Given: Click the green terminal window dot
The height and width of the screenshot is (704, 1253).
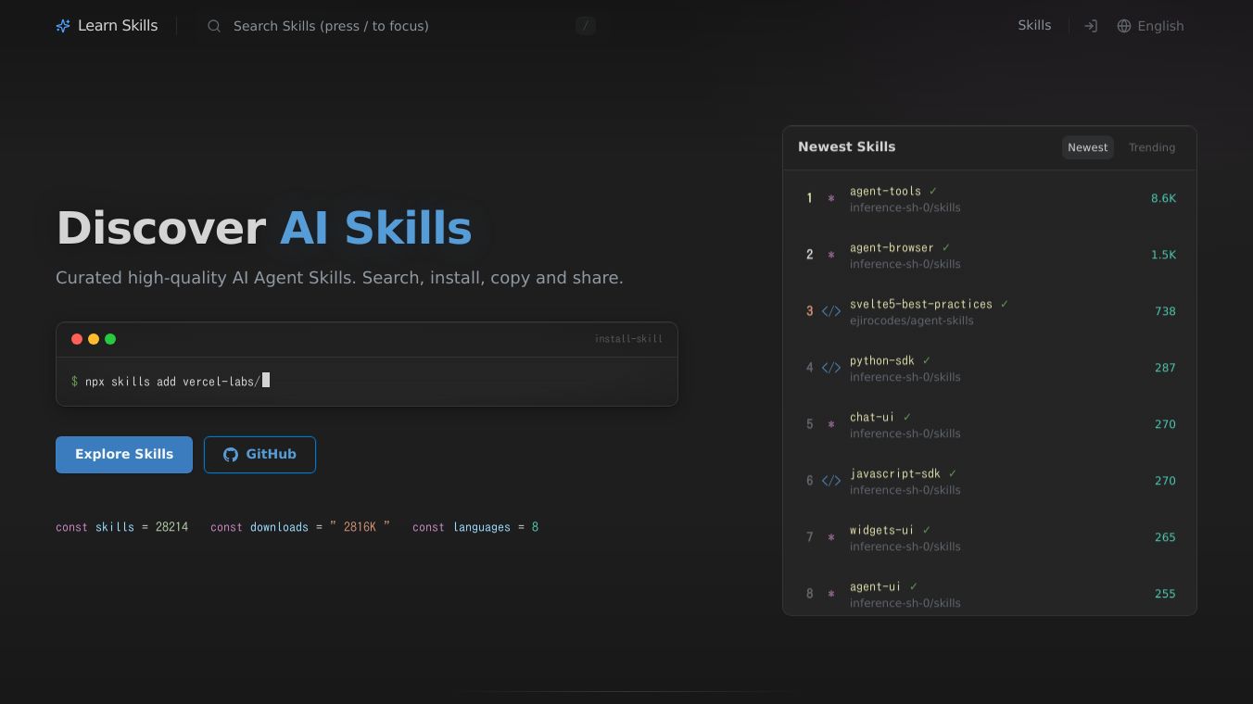Looking at the screenshot, I should pyautogui.click(x=110, y=339).
